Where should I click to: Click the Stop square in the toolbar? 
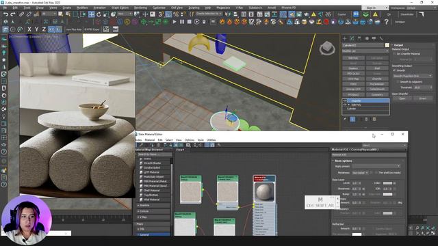click(x=190, y=21)
